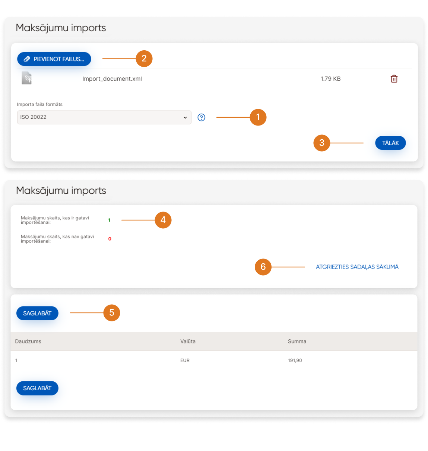Click the orange step 1 marker
Viewport: 428px width, 451px height.
[258, 117]
